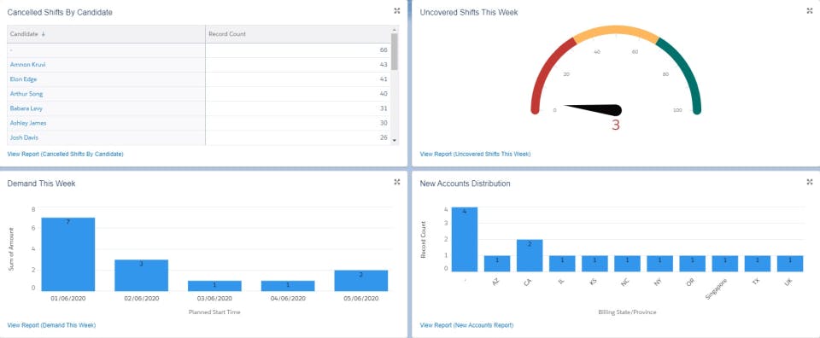Click the candidate table scrollbar thumb
Screen dimensions: 820x338
click(395, 51)
